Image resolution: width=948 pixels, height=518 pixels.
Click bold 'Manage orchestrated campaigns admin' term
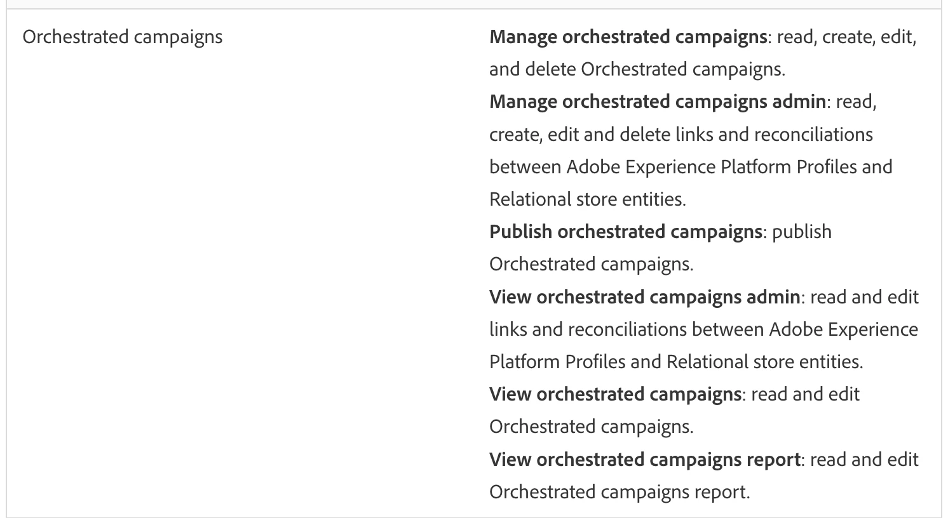pos(657,102)
